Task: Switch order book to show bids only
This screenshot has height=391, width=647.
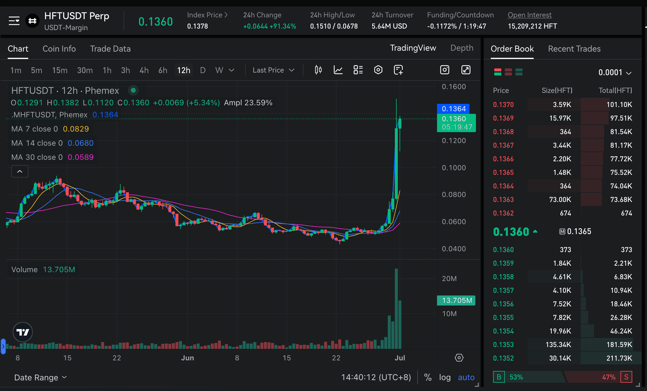Action: click(519, 72)
